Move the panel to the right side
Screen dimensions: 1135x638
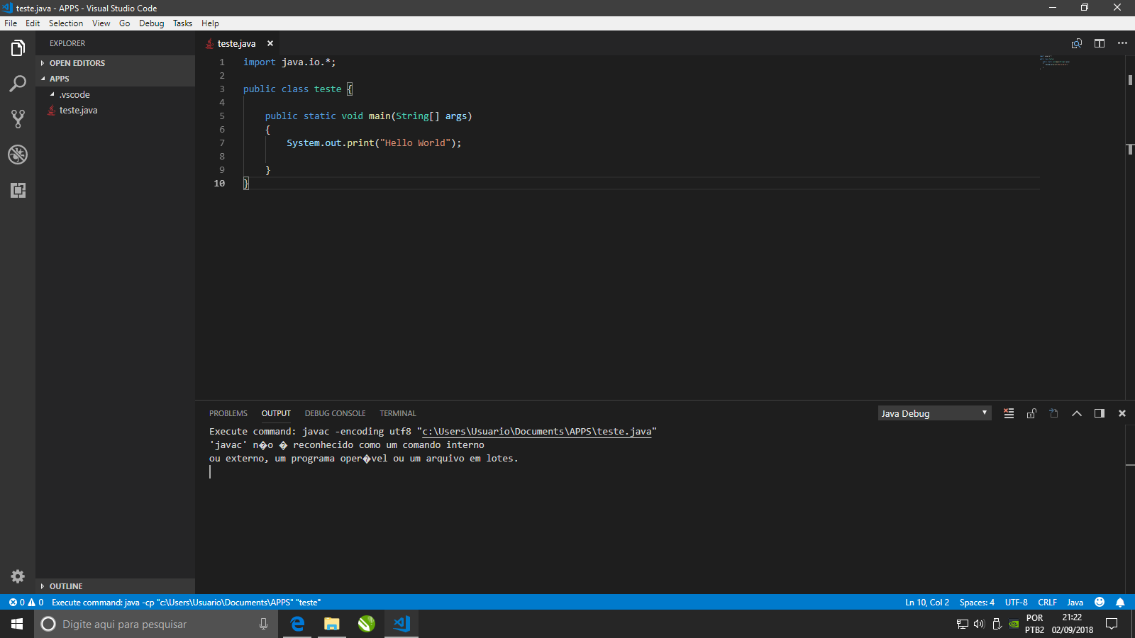(x=1100, y=413)
